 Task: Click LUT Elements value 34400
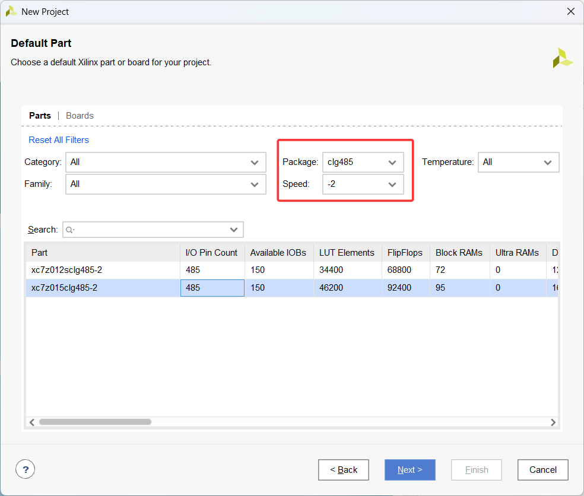coord(331,270)
